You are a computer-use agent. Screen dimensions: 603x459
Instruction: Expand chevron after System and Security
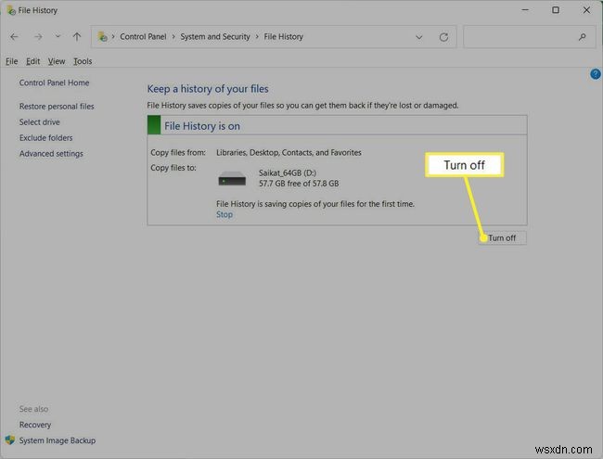tap(257, 36)
